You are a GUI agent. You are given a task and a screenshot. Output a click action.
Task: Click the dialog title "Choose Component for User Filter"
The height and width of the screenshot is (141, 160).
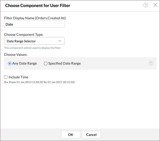click(38, 5)
